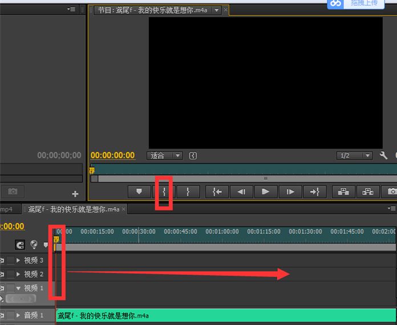
Task: Click 00:01:00:00 on the timeline ruler
Action: [x=222, y=231]
